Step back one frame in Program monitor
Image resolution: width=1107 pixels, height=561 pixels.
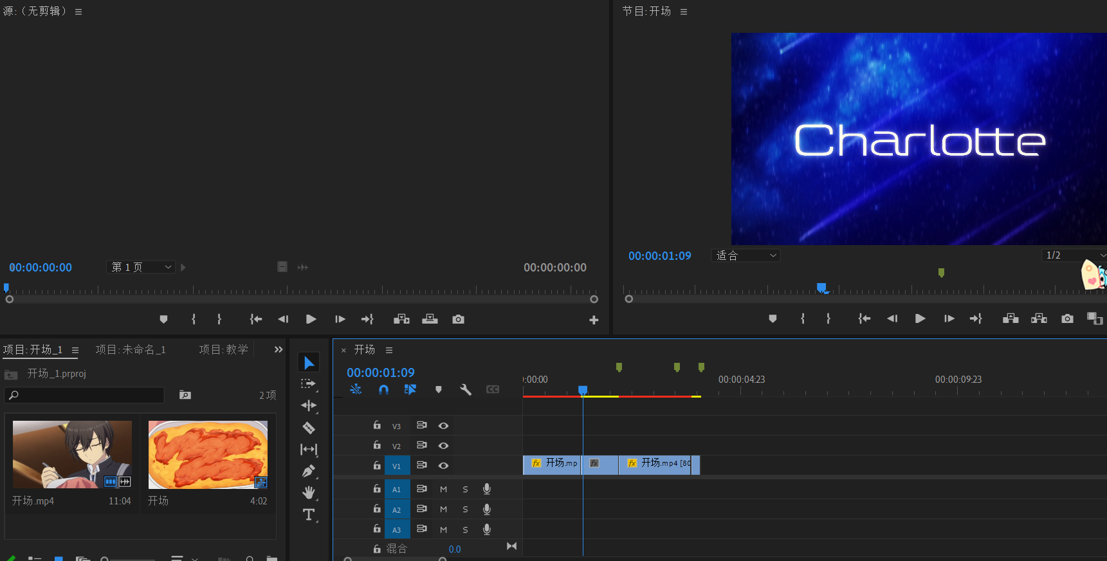(x=892, y=318)
